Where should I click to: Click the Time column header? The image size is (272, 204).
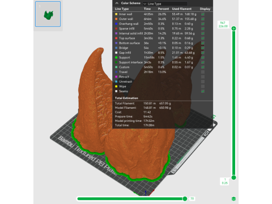(x=147, y=9)
